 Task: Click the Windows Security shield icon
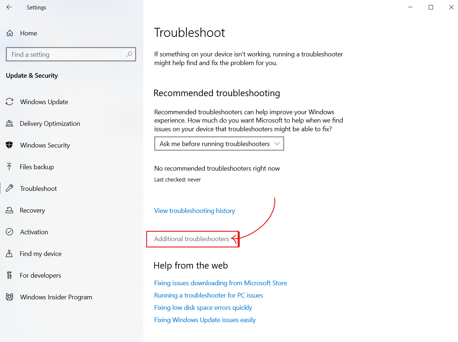coord(10,145)
